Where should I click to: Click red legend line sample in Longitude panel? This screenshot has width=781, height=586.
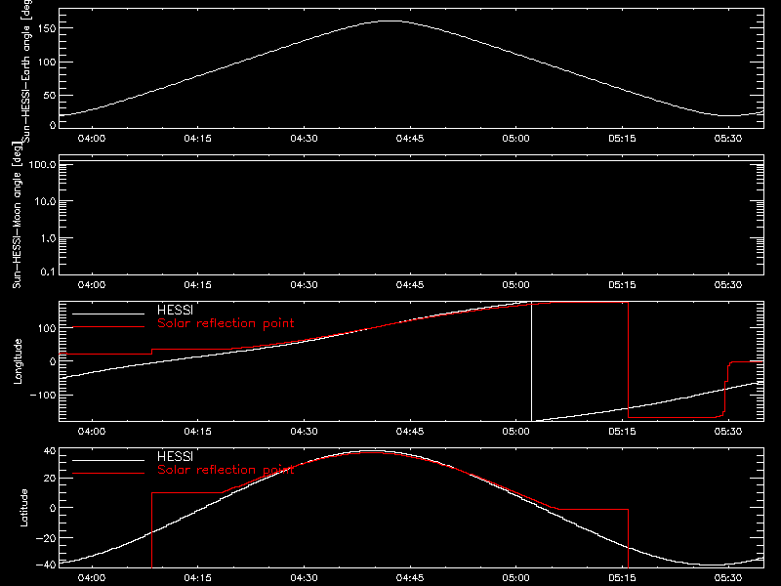[x=108, y=327]
